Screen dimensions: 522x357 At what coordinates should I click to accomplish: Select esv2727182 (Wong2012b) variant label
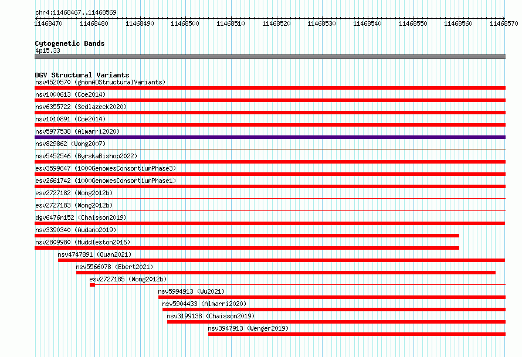pyautogui.click(x=74, y=193)
